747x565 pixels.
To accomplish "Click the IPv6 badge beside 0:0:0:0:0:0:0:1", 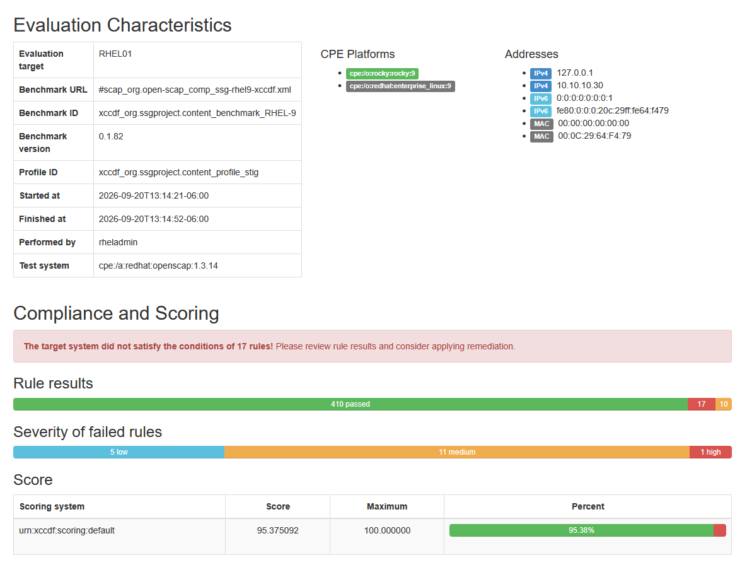I will point(541,98).
